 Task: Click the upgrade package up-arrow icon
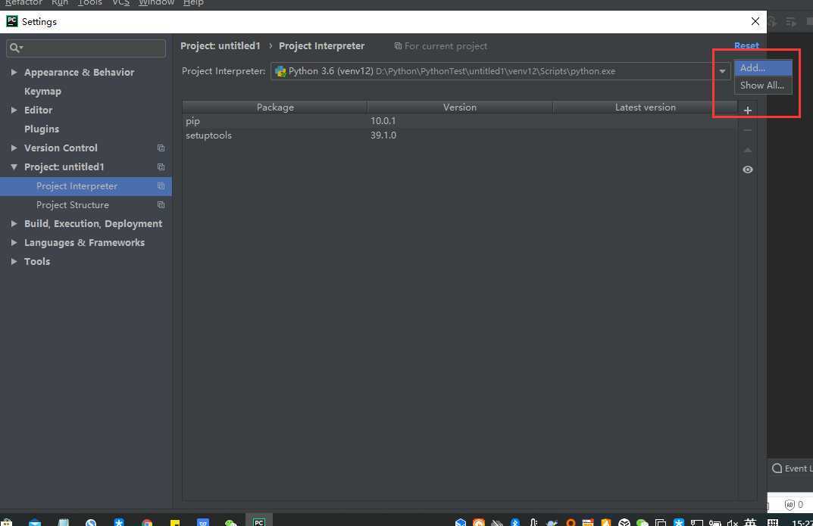[747, 150]
